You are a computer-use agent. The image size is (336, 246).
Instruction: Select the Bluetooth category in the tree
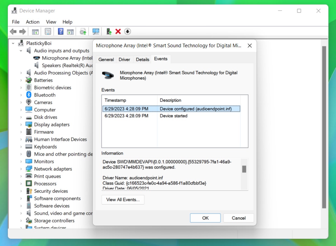click(45, 95)
